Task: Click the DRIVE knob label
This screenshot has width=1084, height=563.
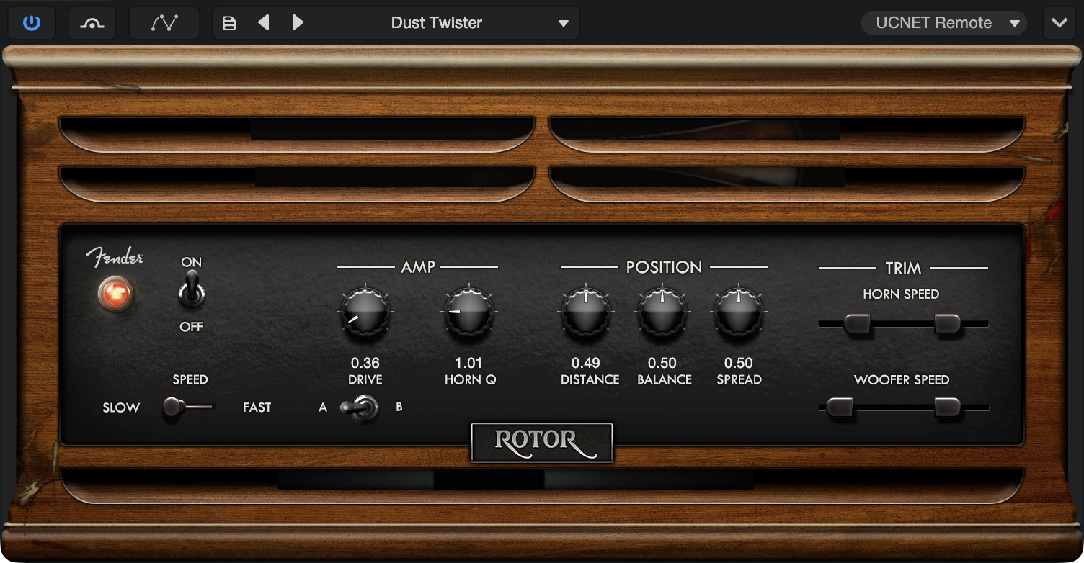Action: 365,379
